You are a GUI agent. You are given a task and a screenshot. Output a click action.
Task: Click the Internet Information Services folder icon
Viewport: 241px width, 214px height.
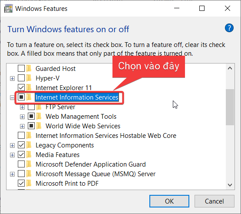point(29,97)
